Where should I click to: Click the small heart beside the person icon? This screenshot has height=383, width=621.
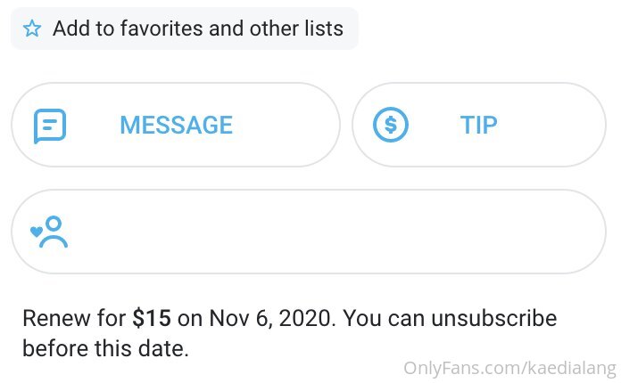[36, 232]
